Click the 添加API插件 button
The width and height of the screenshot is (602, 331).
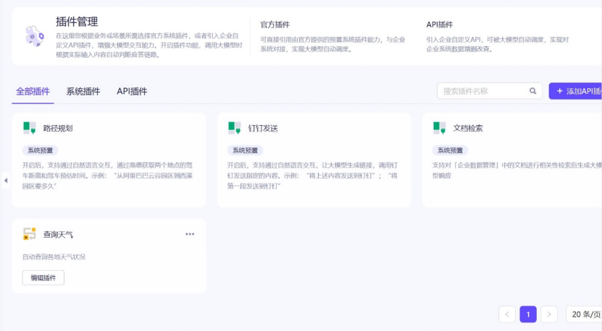pyautogui.click(x=575, y=91)
